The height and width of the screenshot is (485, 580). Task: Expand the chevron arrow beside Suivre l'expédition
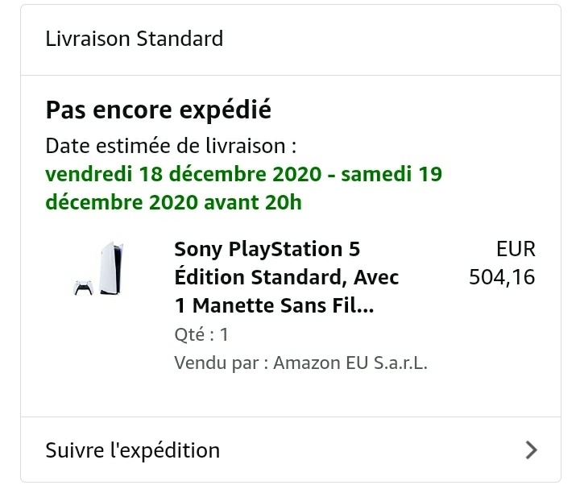[530, 450]
